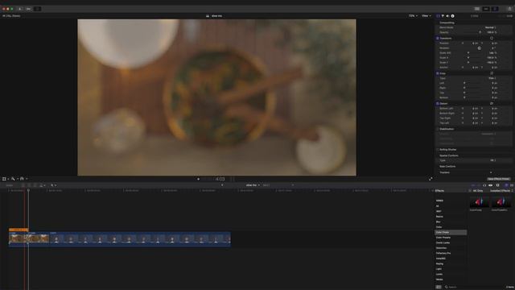Open the Color inspector tab
The height and width of the screenshot is (290, 515).
pos(443,16)
